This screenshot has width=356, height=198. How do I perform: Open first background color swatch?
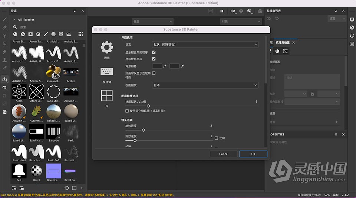pos(157,66)
